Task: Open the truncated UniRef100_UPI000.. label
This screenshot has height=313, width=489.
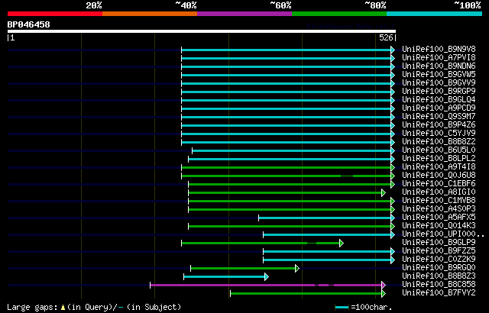Action: 443,234
